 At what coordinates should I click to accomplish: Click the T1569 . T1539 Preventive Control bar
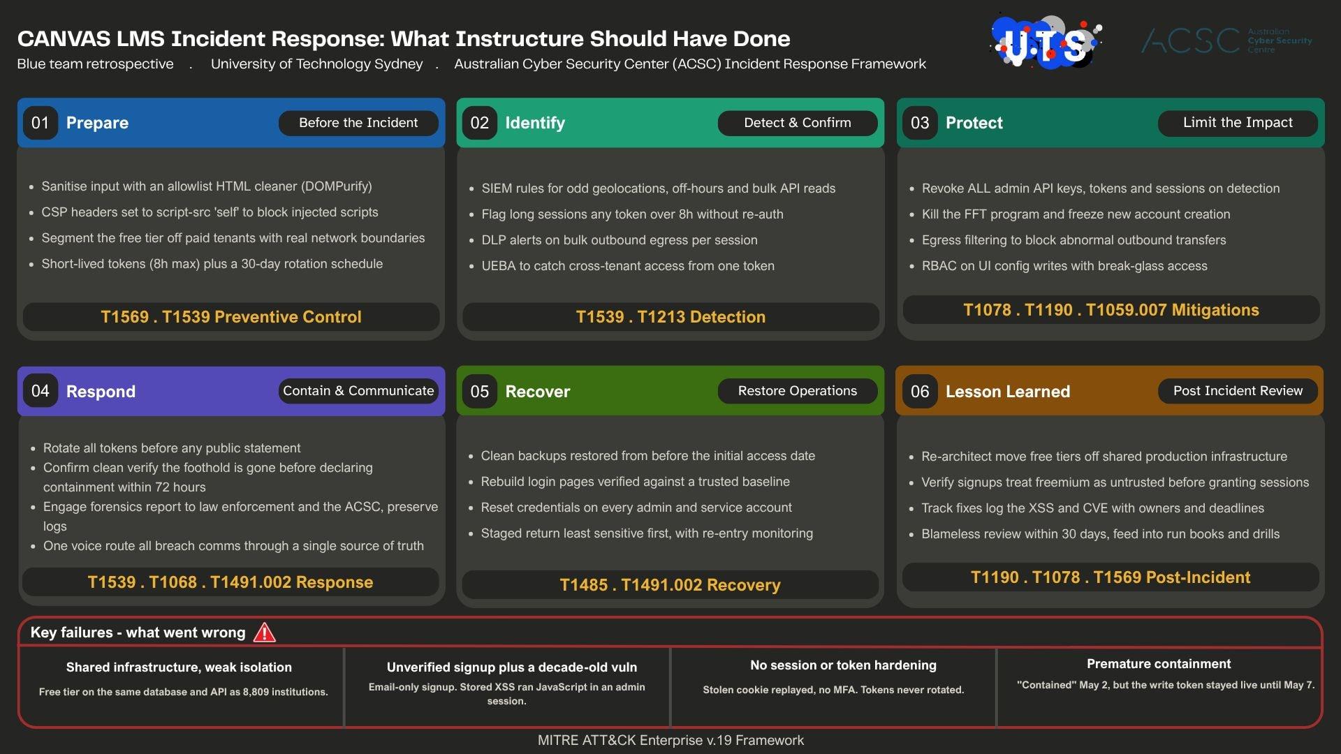(231, 317)
